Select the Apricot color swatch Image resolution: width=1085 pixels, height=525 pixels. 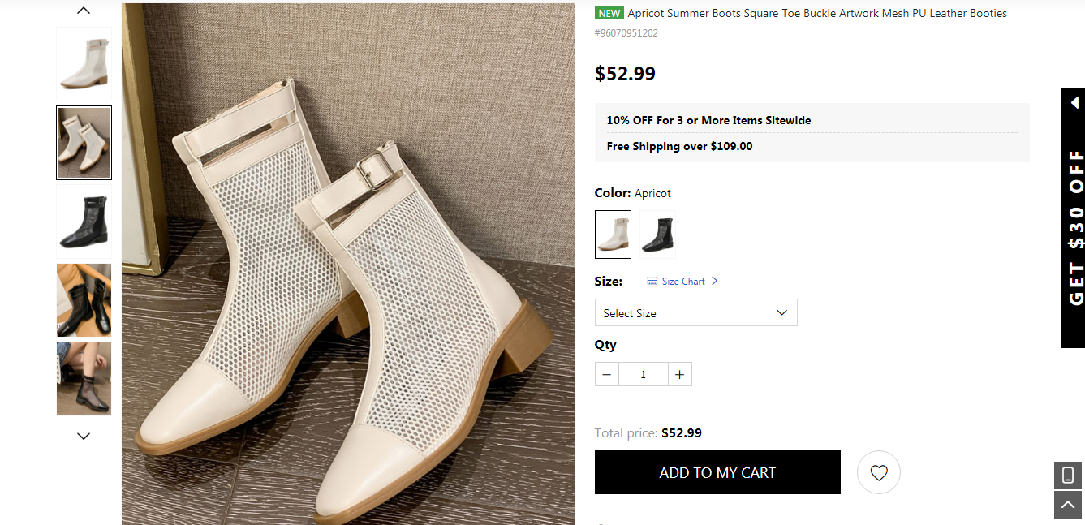coord(613,235)
